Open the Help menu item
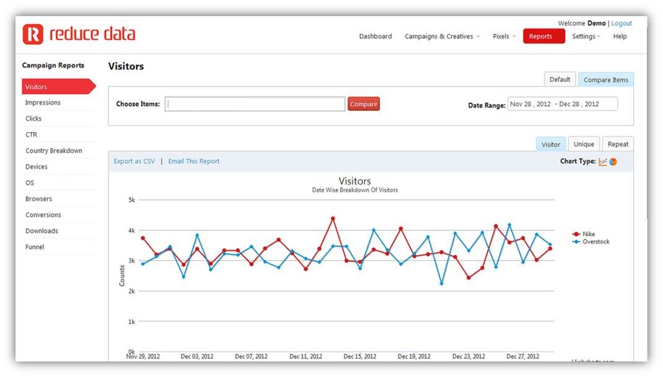 pyautogui.click(x=620, y=37)
